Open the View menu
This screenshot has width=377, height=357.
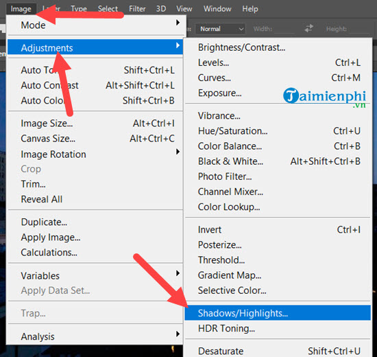(184, 9)
